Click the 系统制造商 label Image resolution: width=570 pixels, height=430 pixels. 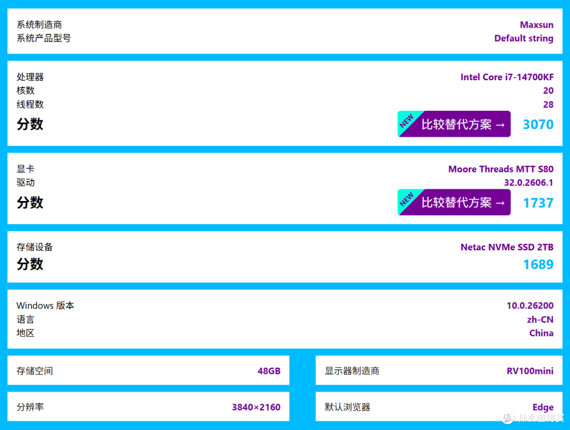(39, 25)
